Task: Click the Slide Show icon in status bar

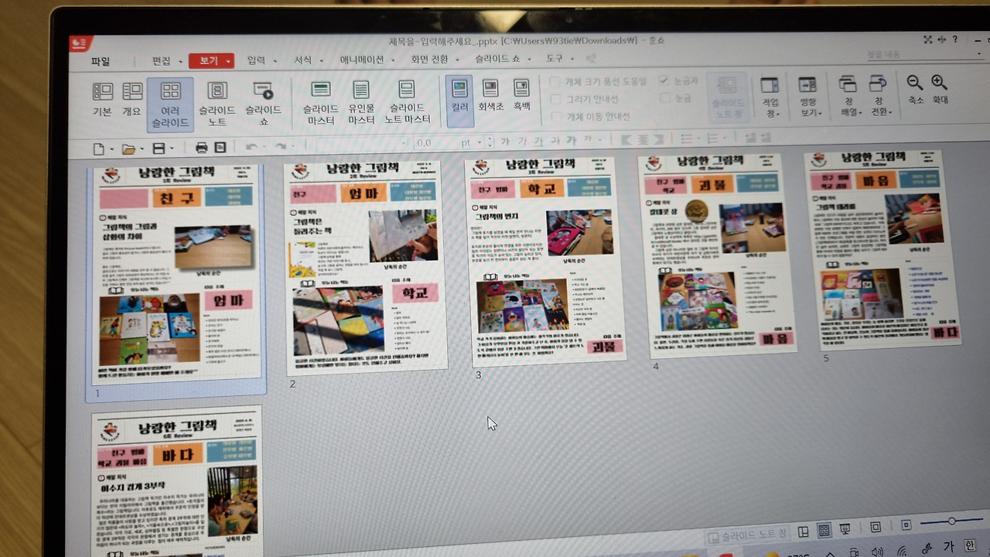Action: (x=845, y=529)
